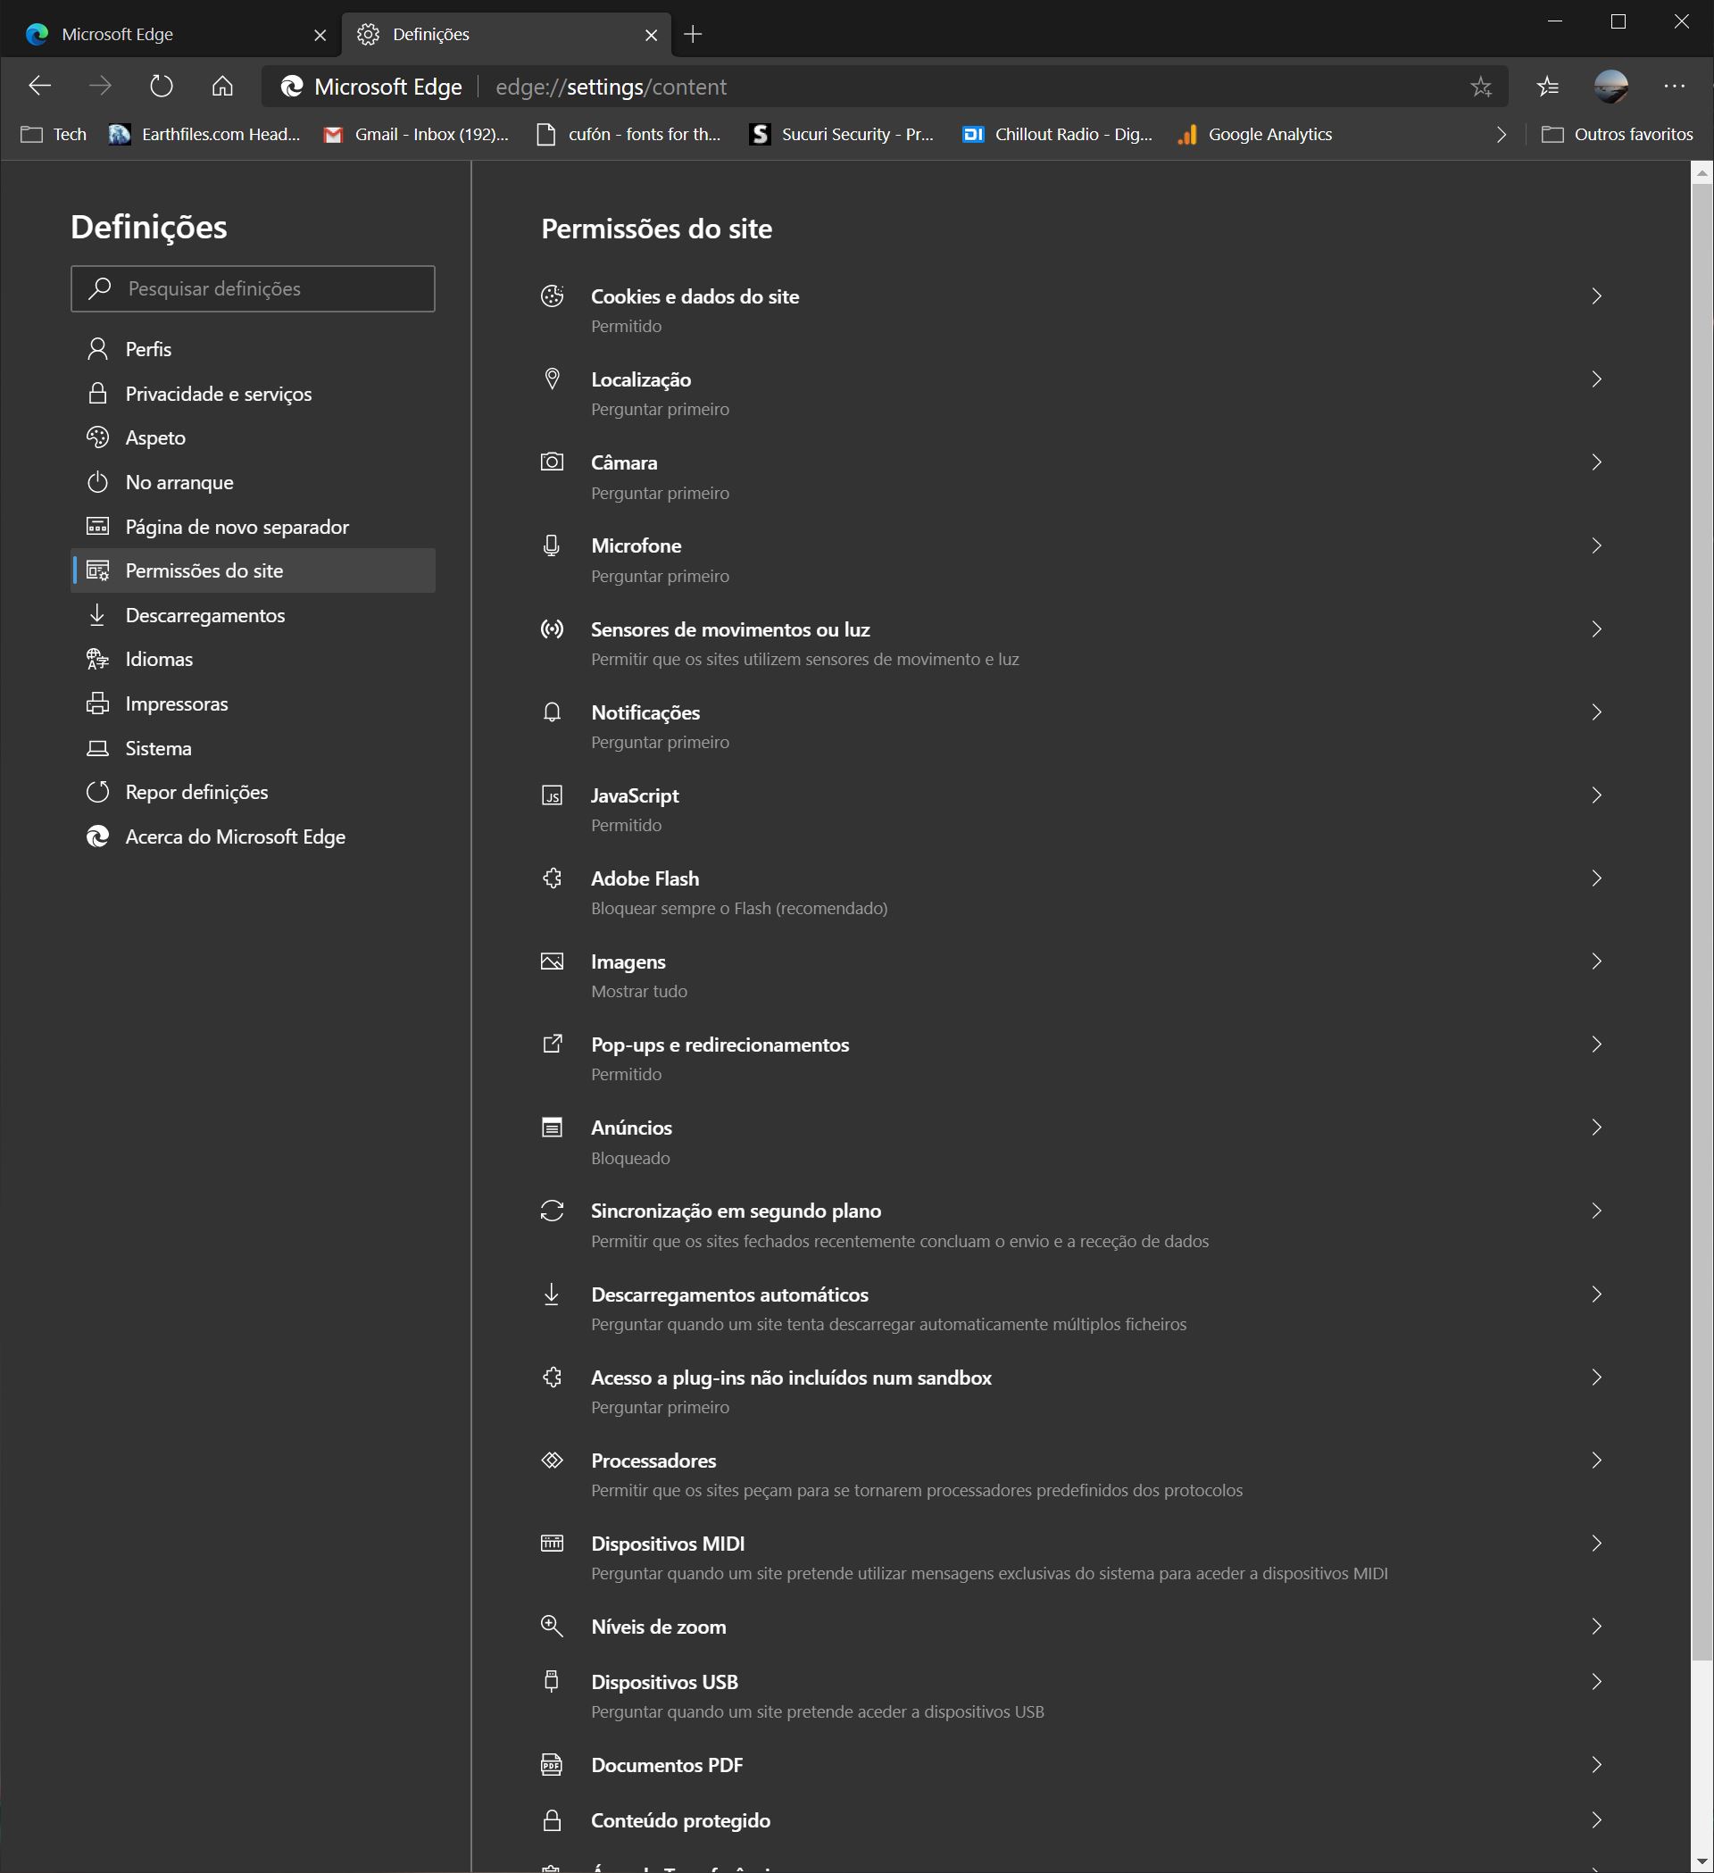Open Descarregamentos settings section

[204, 615]
